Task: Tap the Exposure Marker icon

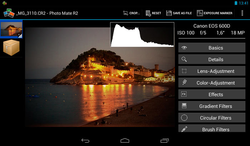Action: 200,13
